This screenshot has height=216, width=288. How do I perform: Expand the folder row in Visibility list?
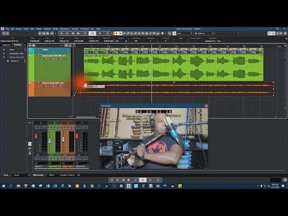[8, 61]
